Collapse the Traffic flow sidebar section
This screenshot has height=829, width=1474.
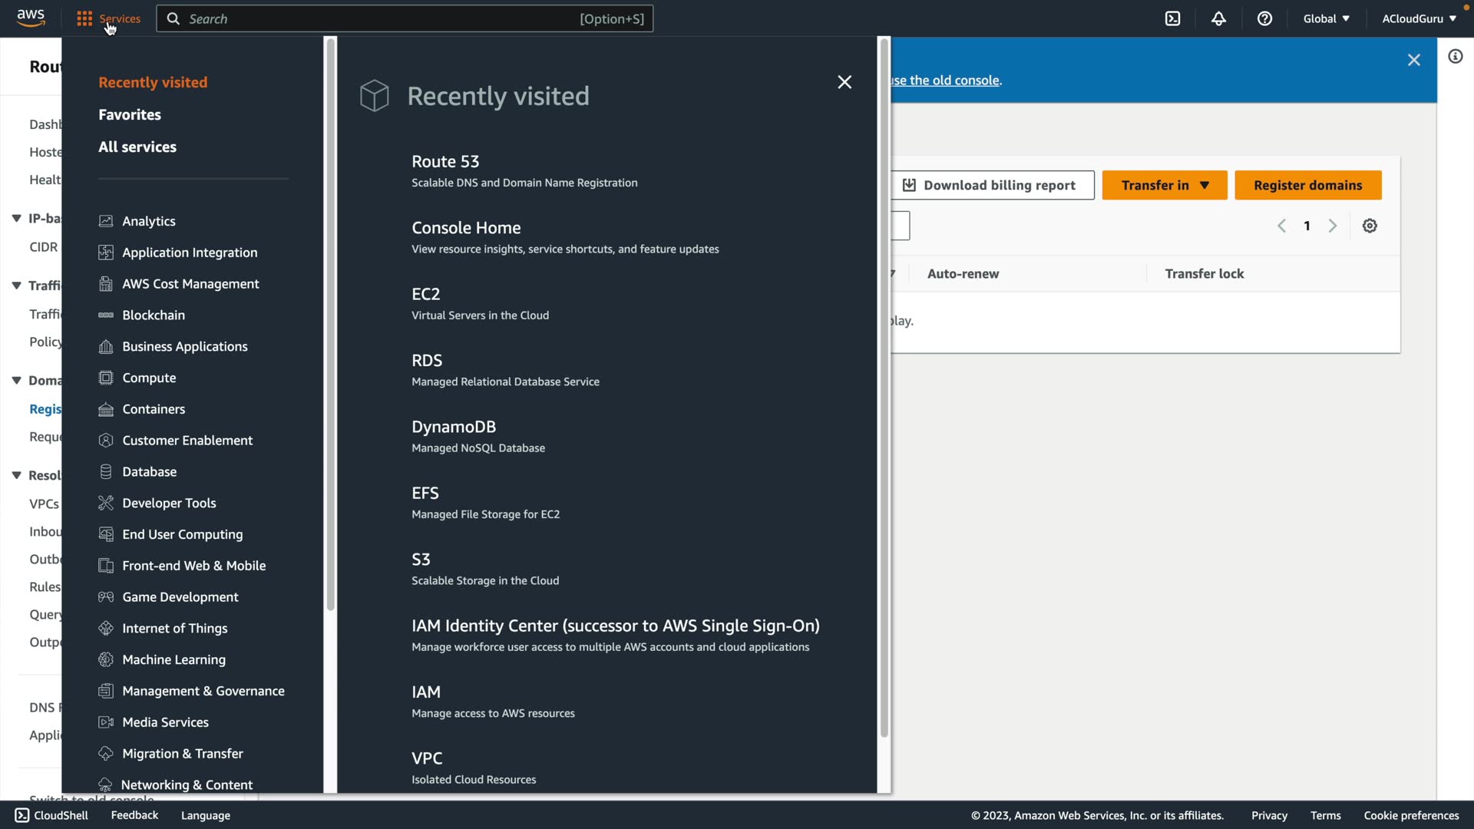16,286
